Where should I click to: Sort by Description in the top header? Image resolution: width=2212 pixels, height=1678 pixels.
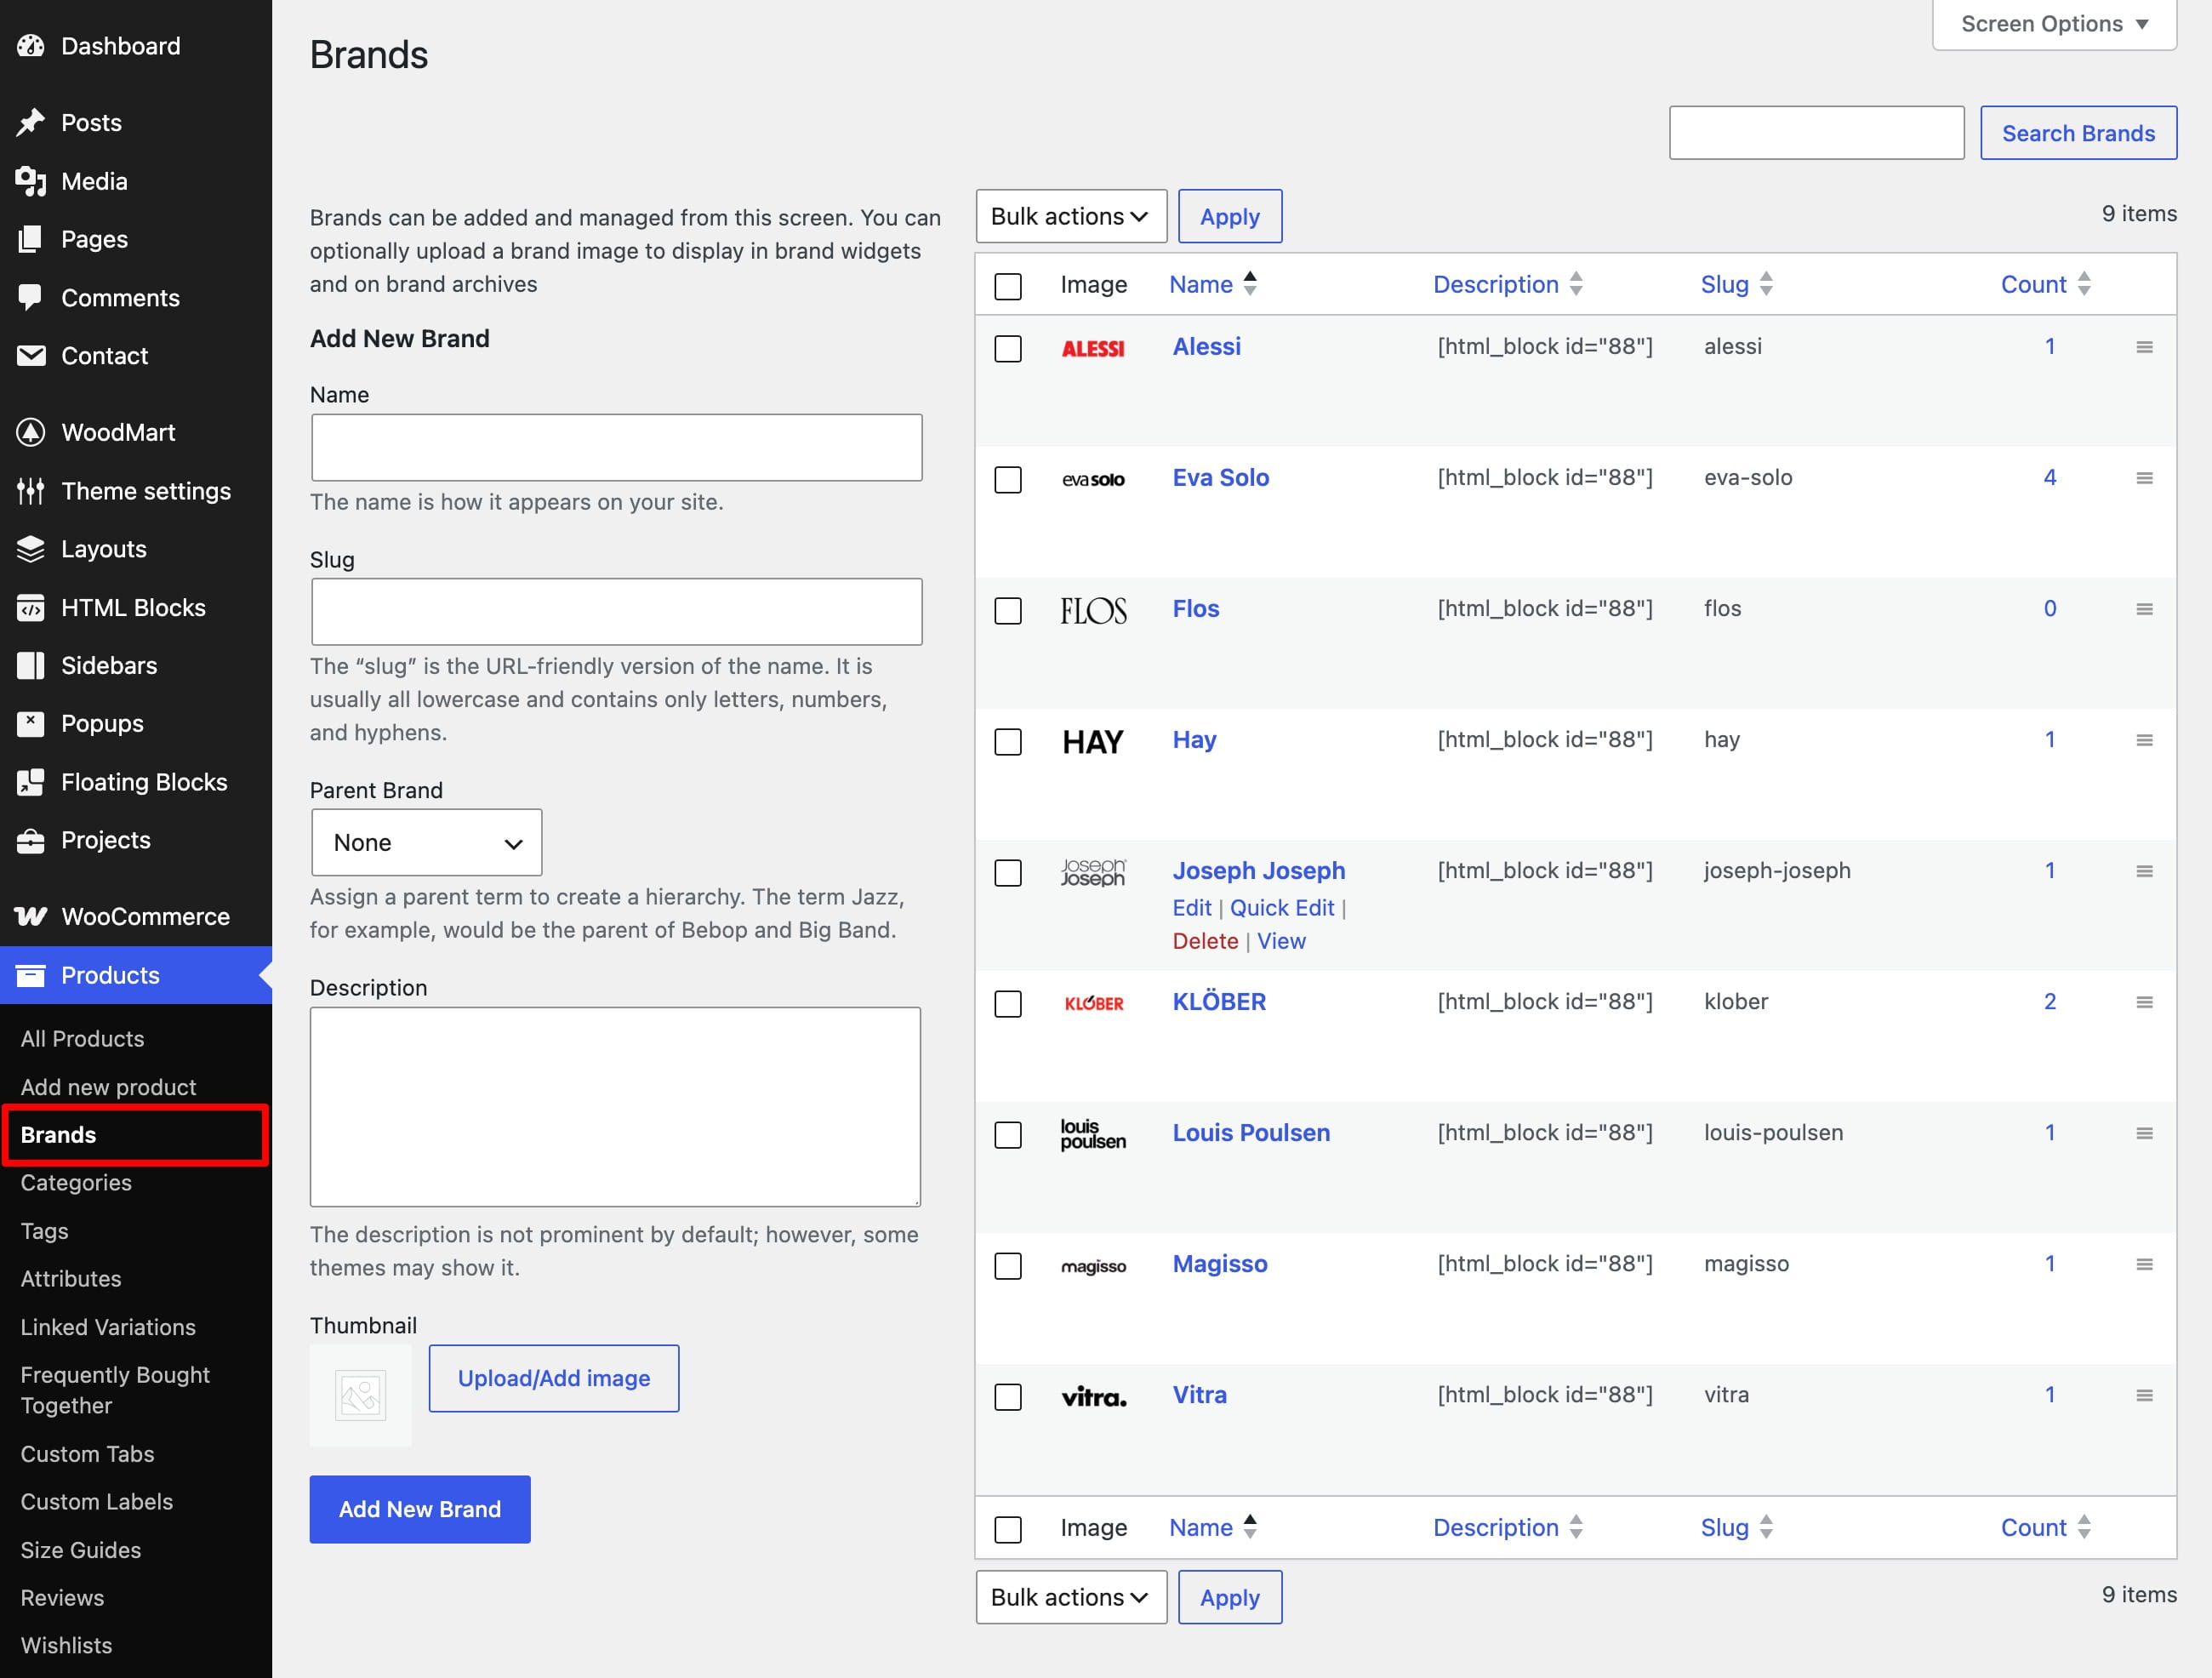click(x=1507, y=284)
